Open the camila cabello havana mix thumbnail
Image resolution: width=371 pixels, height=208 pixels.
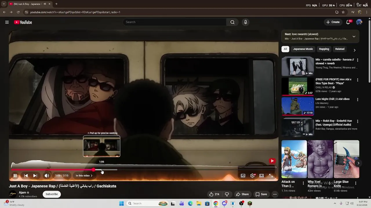tap(298, 66)
